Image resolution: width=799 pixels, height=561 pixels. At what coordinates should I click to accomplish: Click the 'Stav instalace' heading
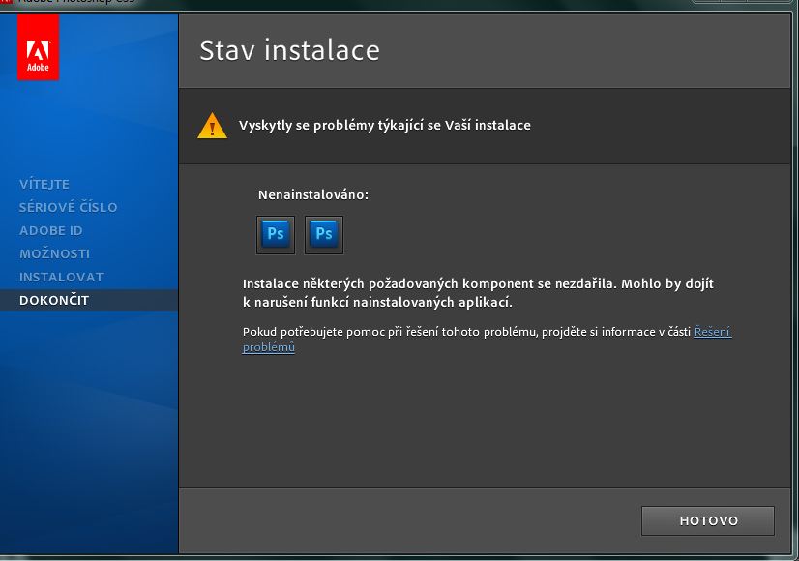pos(289,50)
